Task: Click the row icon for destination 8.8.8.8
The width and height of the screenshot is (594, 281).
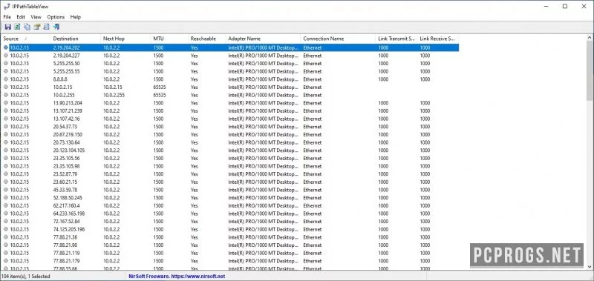Action: click(6, 79)
